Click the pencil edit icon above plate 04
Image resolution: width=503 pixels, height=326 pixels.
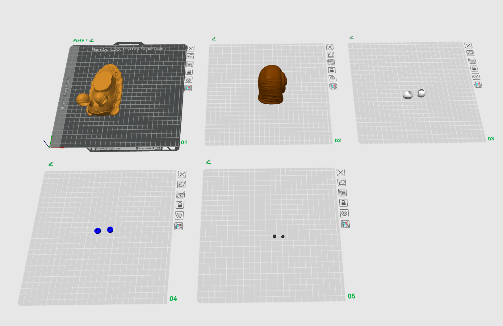coord(51,164)
